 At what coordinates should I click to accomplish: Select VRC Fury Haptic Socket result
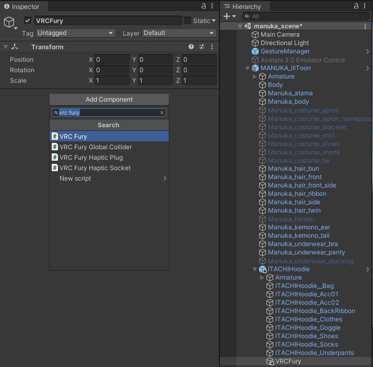[109, 168]
